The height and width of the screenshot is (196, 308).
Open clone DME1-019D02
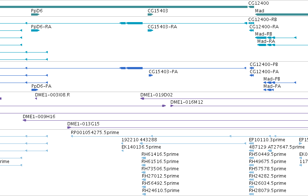(157, 95)
